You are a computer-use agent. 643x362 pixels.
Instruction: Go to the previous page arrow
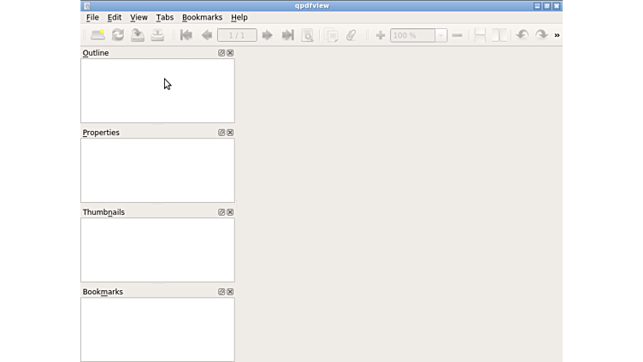[207, 35]
